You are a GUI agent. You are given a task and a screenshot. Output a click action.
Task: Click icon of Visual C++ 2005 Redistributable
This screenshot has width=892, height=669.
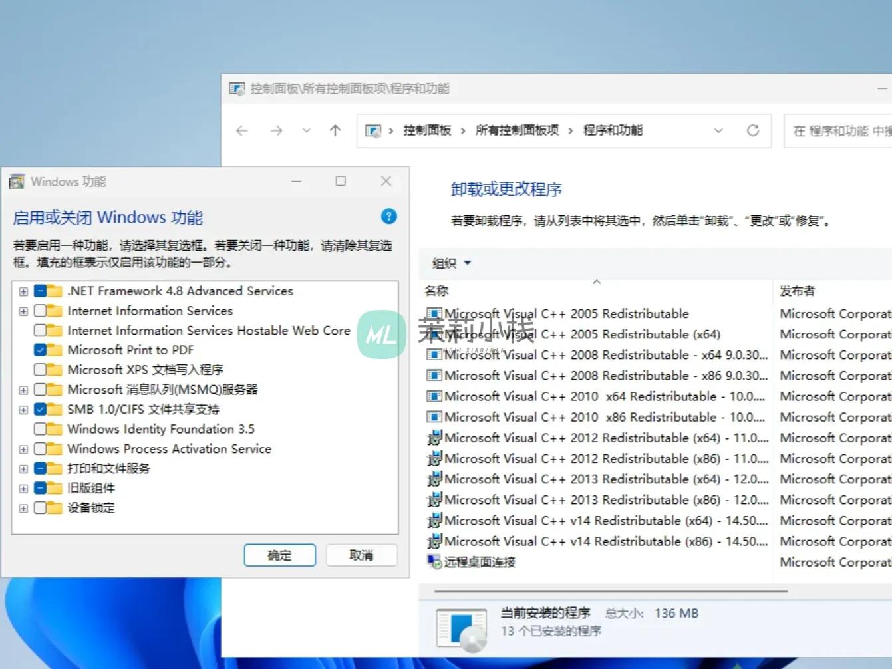tap(434, 313)
